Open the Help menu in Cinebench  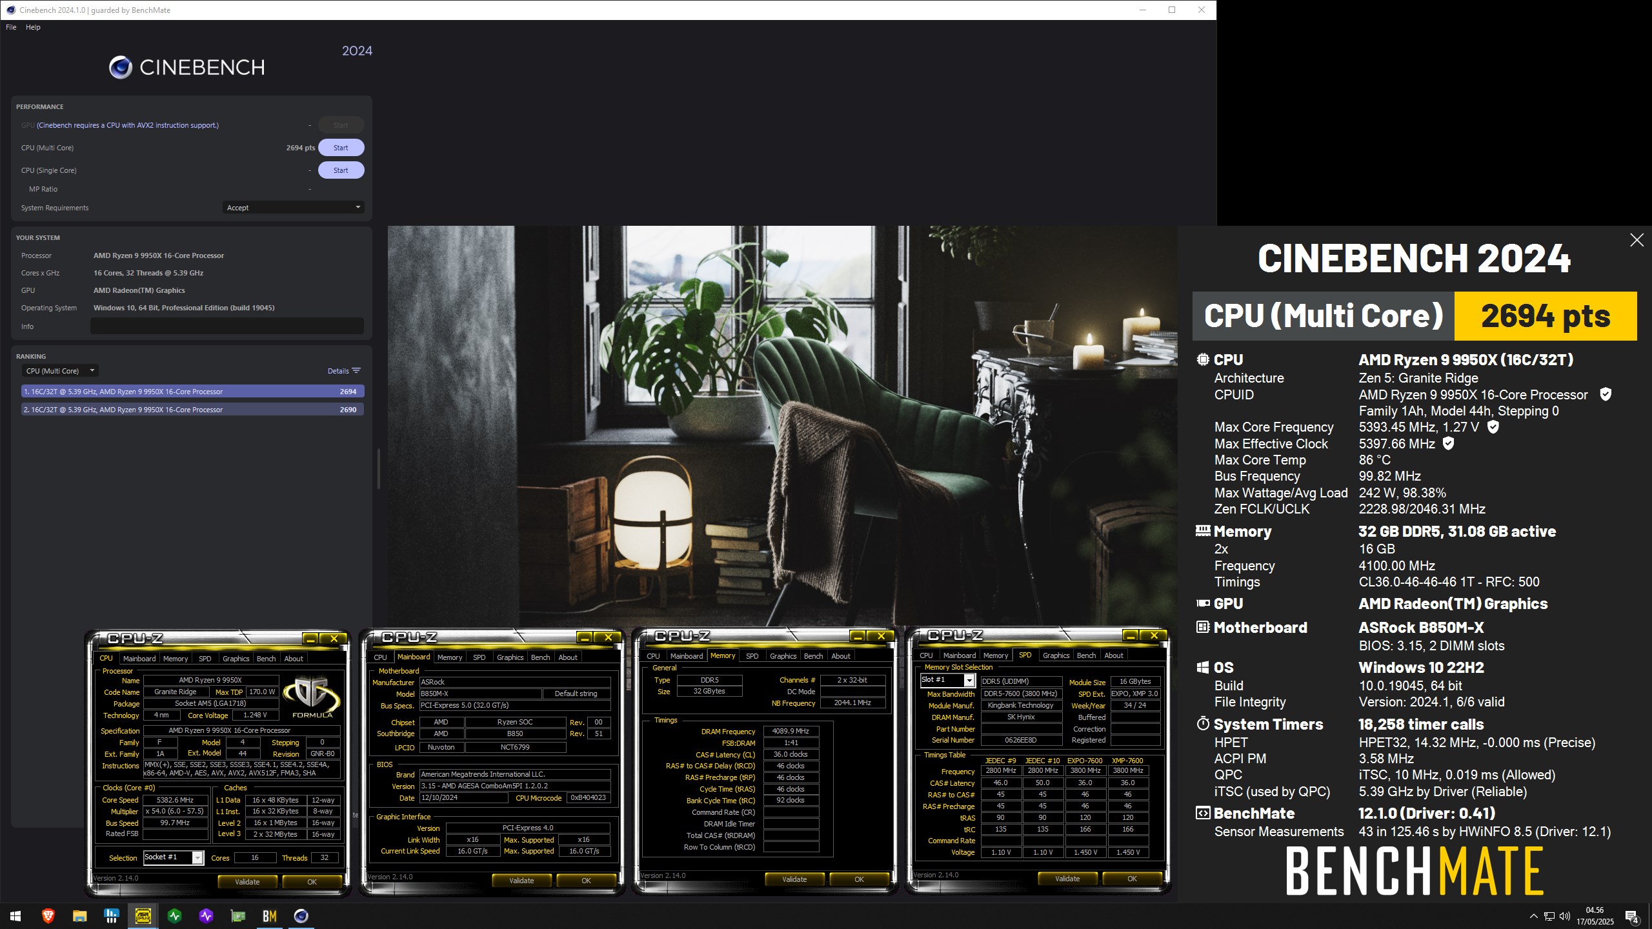click(x=33, y=27)
